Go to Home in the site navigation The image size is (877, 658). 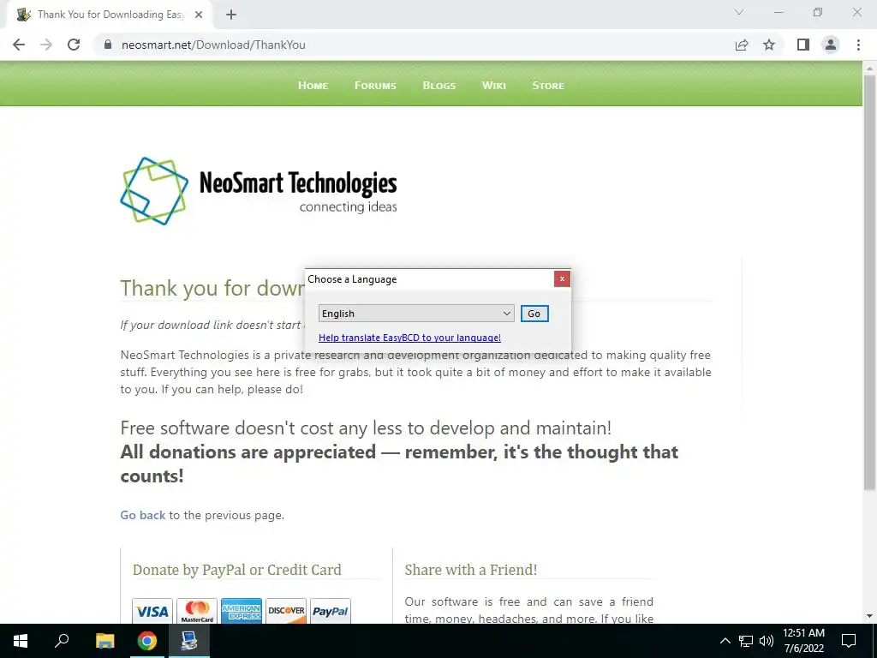point(313,85)
